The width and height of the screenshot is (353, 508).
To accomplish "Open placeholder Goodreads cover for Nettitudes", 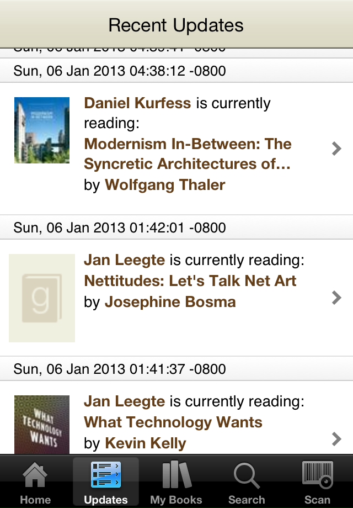I will (42, 298).
